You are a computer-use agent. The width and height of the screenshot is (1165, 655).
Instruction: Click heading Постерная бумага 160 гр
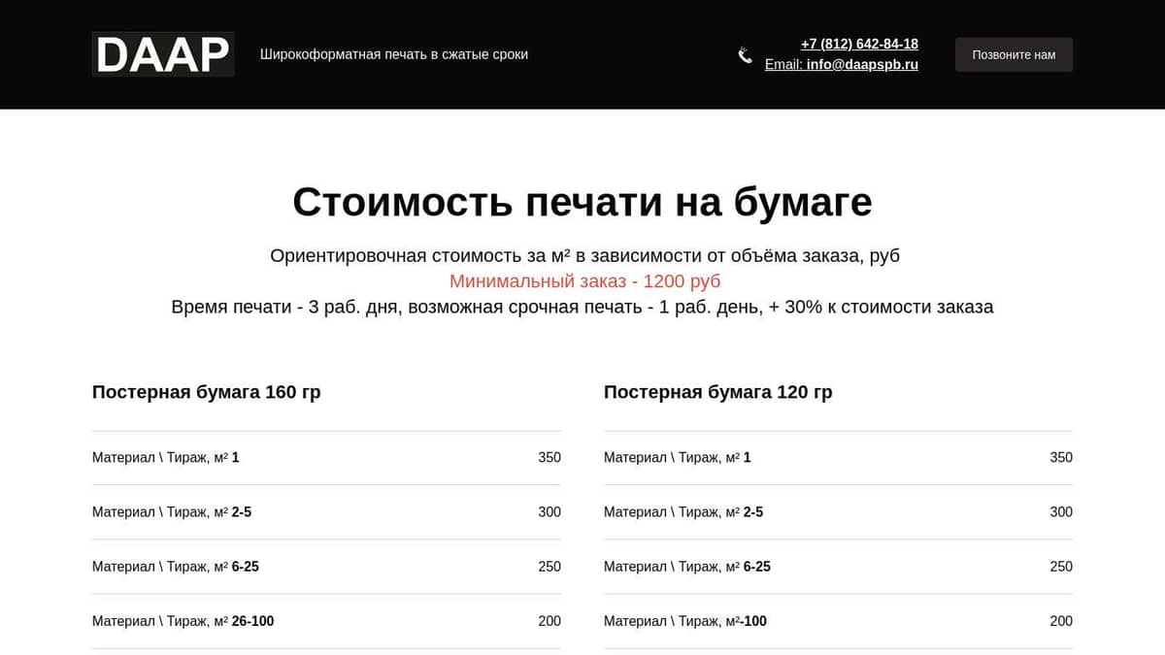click(206, 392)
